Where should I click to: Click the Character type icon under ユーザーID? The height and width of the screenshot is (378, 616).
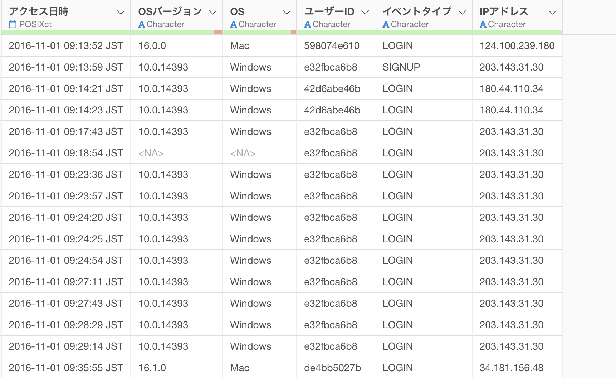click(308, 24)
